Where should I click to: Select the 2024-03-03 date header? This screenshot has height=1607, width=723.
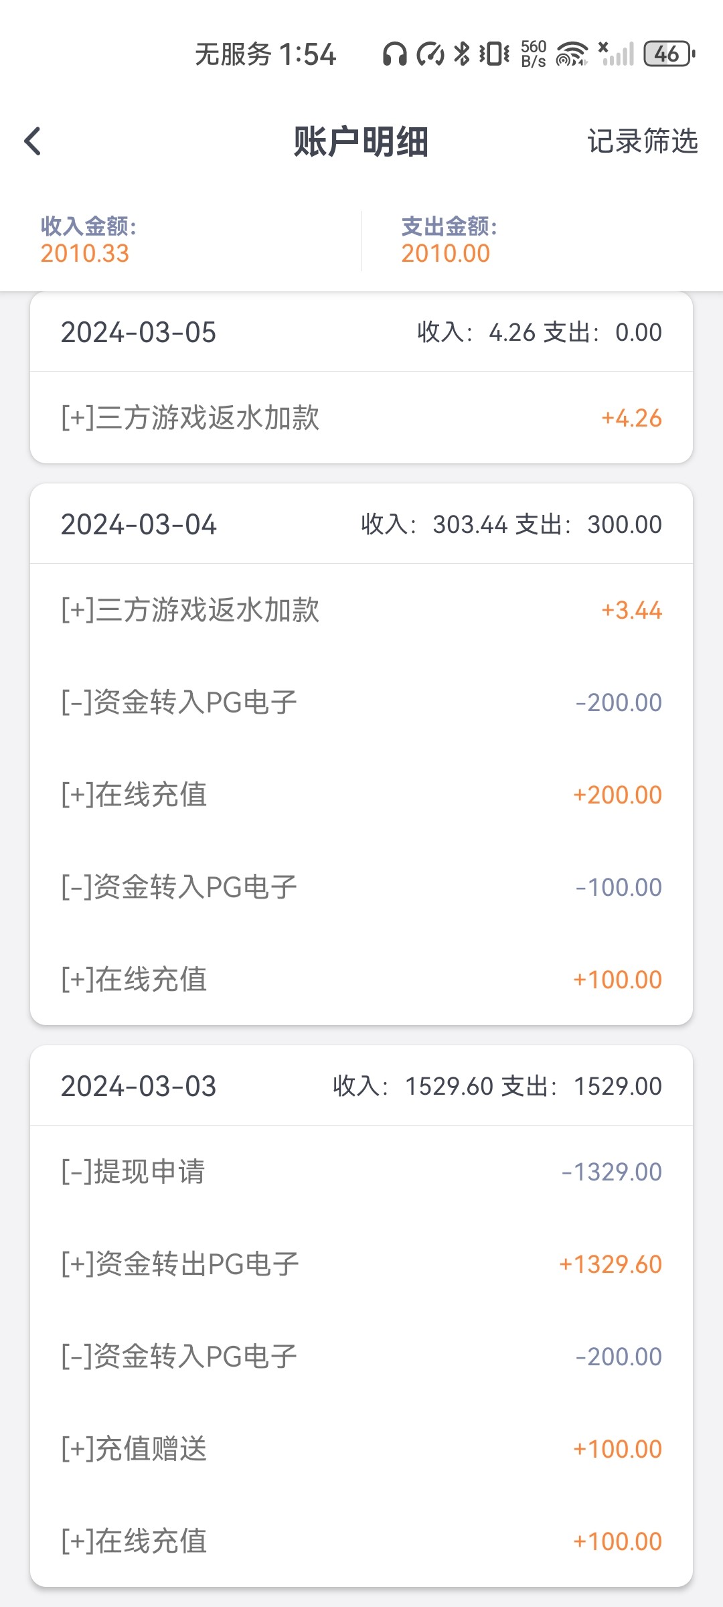pyautogui.click(x=139, y=1087)
